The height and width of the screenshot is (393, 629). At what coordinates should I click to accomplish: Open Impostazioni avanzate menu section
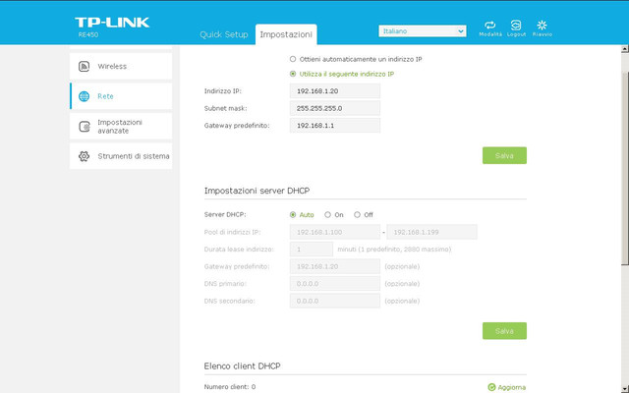[x=121, y=127]
